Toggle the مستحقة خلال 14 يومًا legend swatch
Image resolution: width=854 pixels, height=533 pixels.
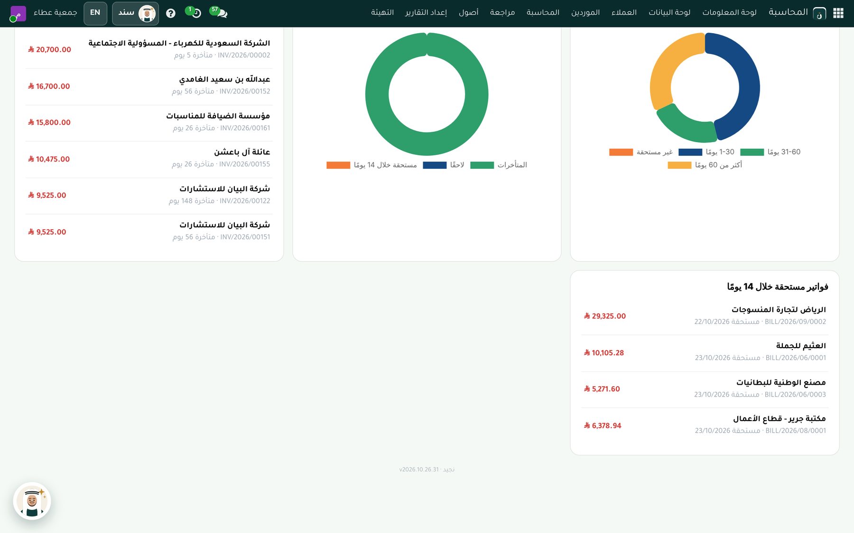click(338, 165)
